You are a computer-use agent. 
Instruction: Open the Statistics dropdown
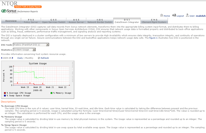[x=24, y=50]
